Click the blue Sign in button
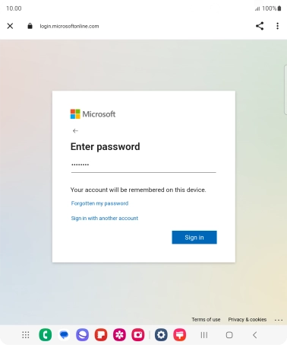The width and height of the screenshot is (287, 345). pos(194,238)
